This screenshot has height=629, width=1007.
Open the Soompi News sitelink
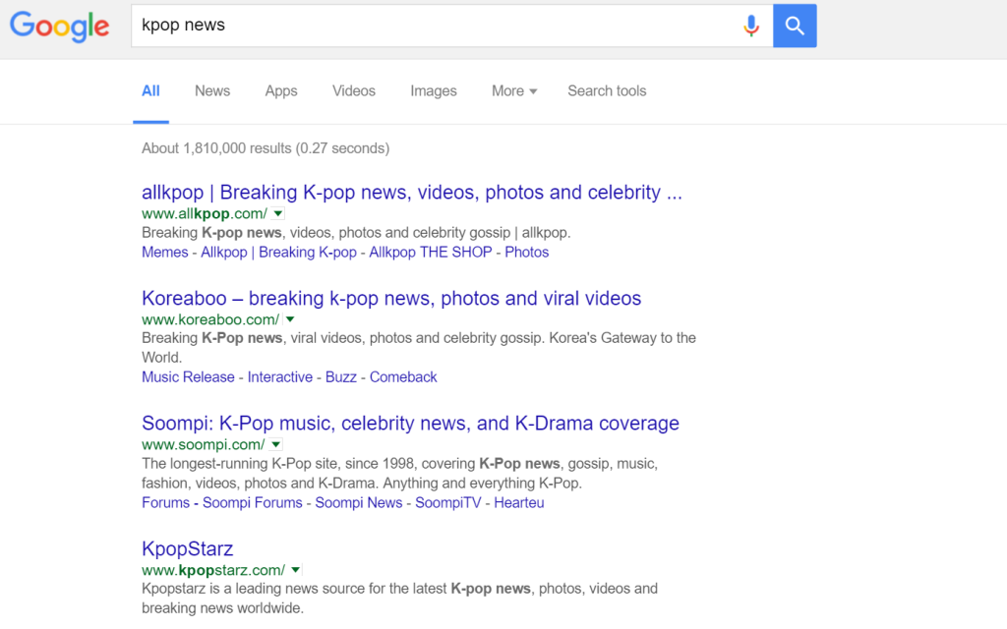click(358, 502)
